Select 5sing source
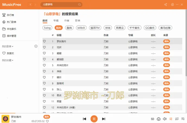 47,28
